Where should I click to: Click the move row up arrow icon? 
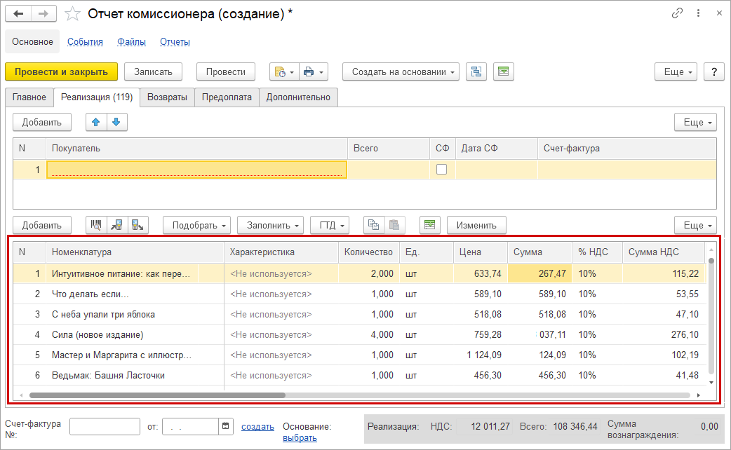(x=96, y=122)
